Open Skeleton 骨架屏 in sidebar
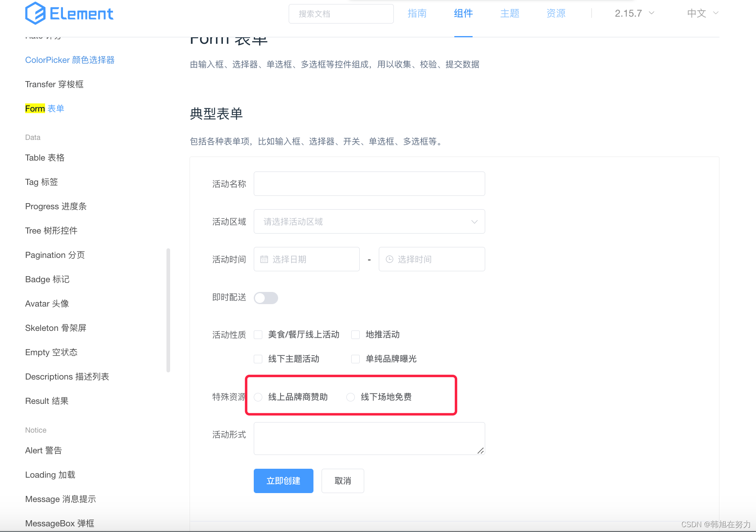 coord(56,328)
